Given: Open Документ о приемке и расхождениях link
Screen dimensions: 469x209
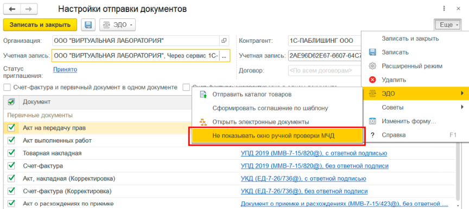Looking at the screenshot, I should (345, 204).
